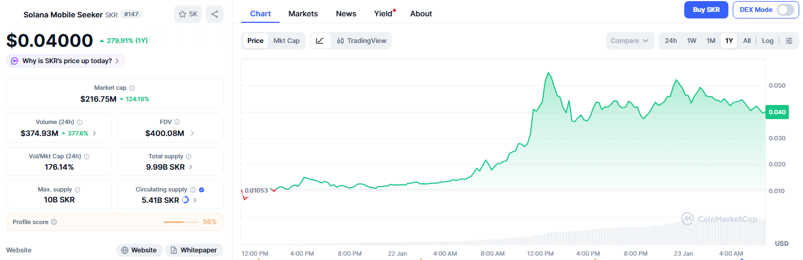Screen dimensions: 803x260
Task: Click the 279.91% (1Y) change text
Action: pyautogui.click(x=127, y=40)
